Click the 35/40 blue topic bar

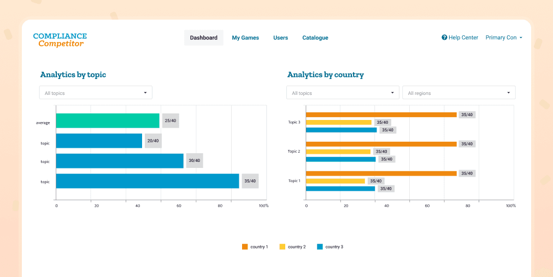[x=148, y=181]
